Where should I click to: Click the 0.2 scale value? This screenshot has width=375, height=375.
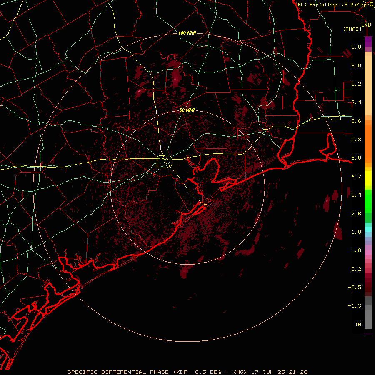(356, 269)
